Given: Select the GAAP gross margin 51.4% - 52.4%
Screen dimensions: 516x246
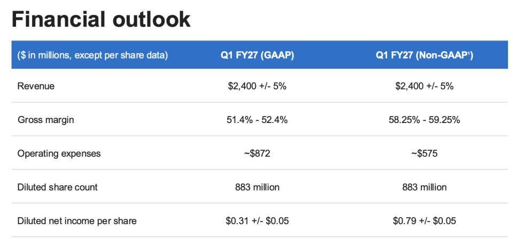Looking at the screenshot, I should click(x=257, y=120).
